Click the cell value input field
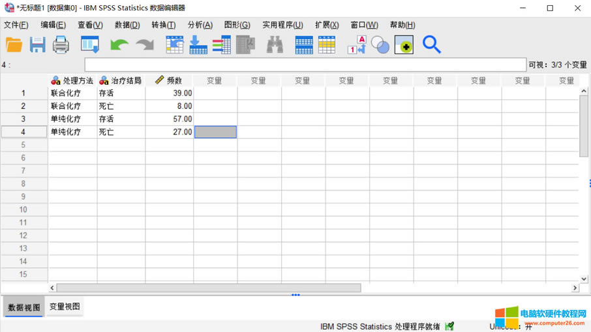This screenshot has width=591, height=332. point(305,65)
